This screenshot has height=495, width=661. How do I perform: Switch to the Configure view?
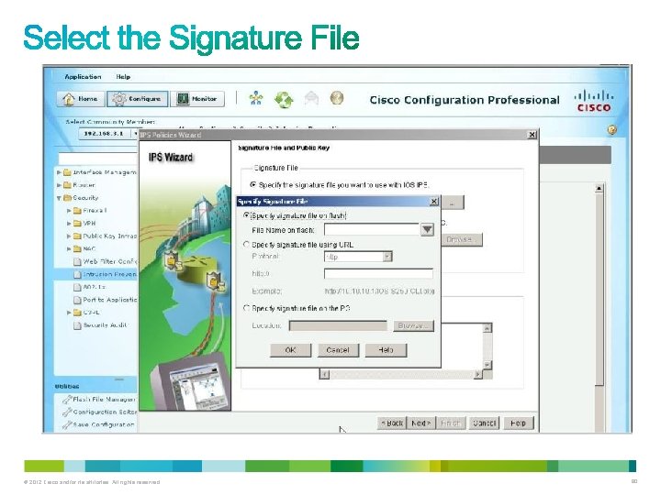coord(138,99)
